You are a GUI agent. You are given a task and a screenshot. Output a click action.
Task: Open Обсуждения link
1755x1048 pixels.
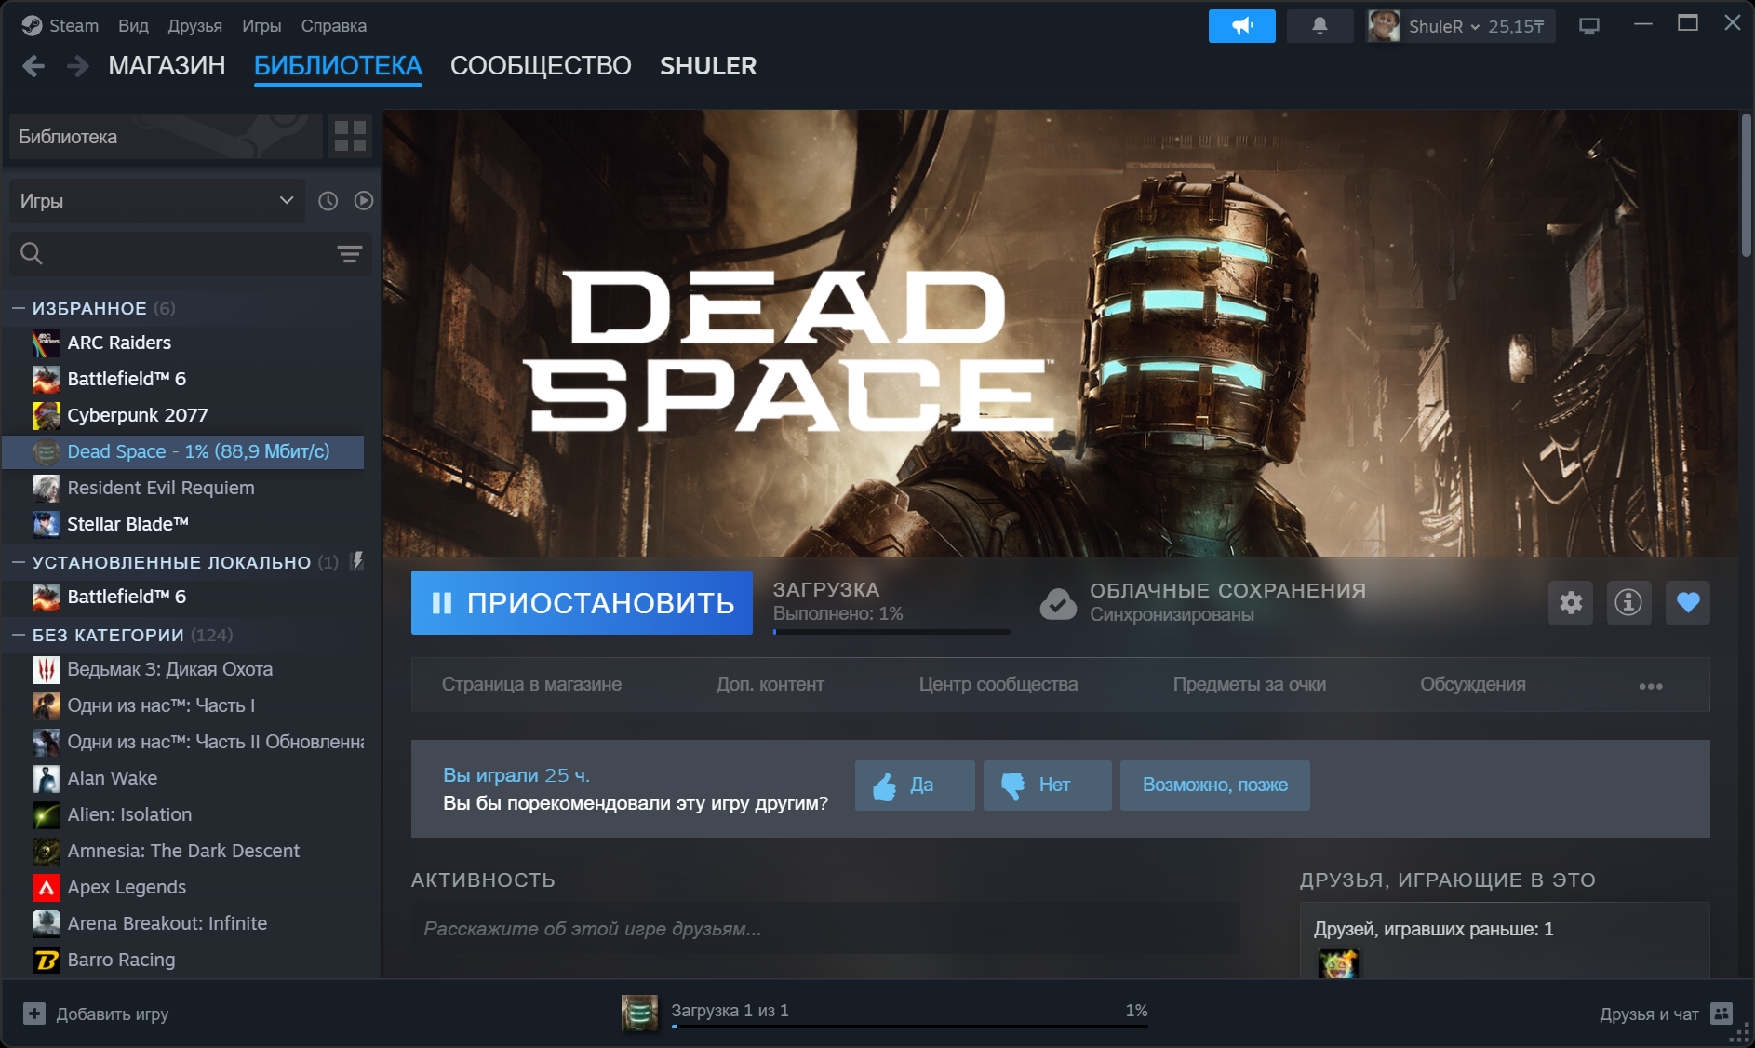click(1473, 685)
